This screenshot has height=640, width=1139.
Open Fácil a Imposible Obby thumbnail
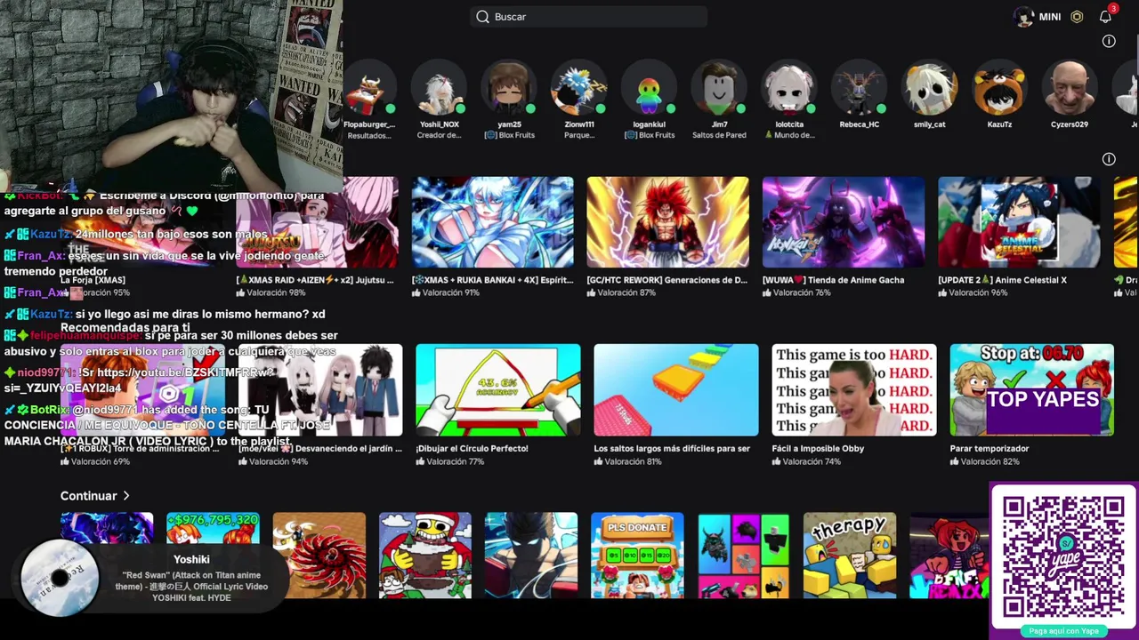click(854, 390)
